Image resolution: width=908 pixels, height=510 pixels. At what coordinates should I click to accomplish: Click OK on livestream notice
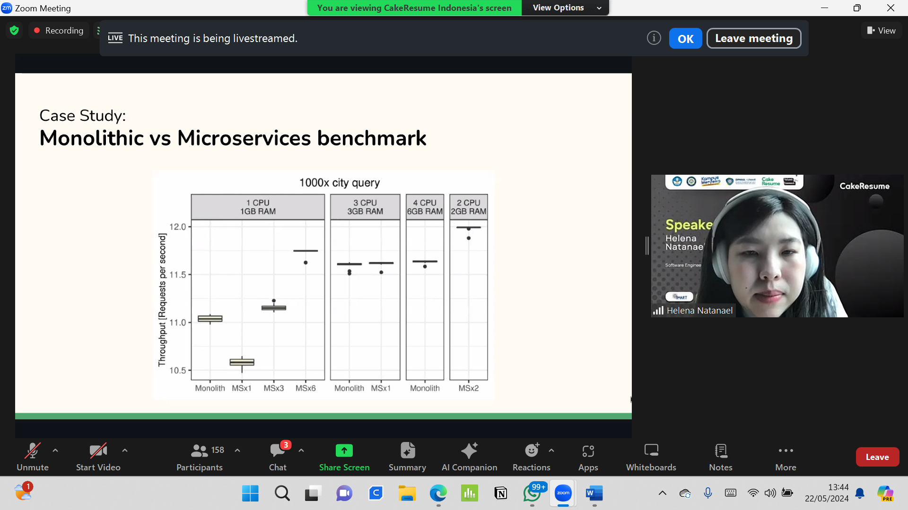coord(685,38)
